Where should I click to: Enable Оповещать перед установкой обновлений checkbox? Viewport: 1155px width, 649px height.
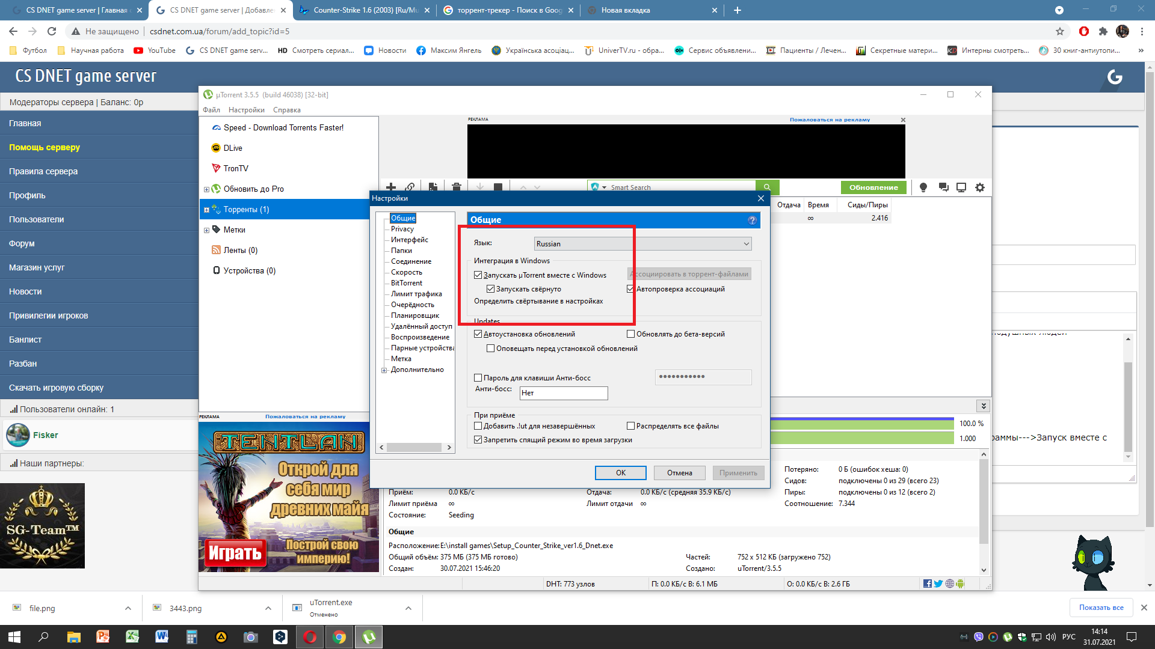point(491,349)
